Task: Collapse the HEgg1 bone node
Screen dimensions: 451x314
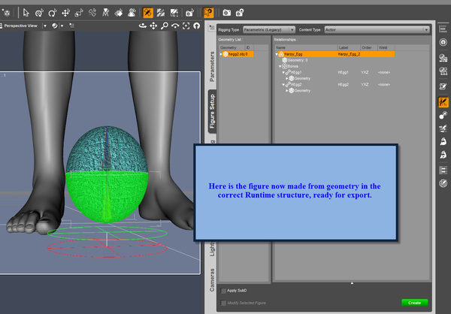Action: pyautogui.click(x=283, y=72)
